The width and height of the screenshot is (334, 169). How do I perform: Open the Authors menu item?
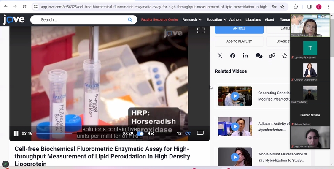pos(235,19)
